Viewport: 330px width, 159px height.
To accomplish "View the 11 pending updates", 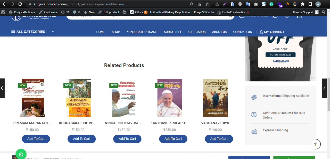I will tap(65, 12).
